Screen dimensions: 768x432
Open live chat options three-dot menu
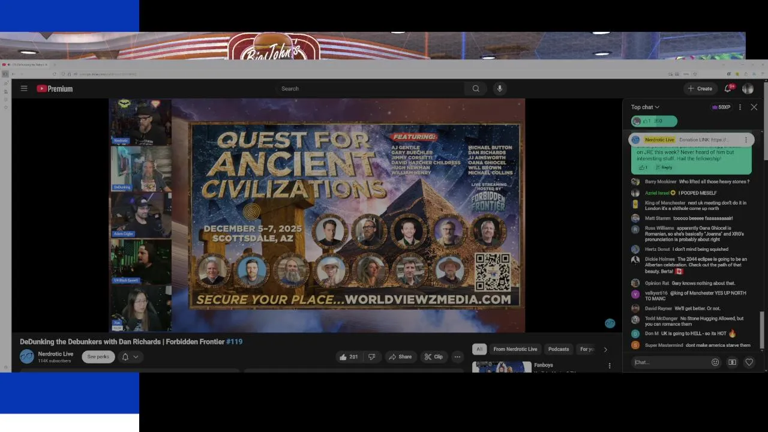740,107
